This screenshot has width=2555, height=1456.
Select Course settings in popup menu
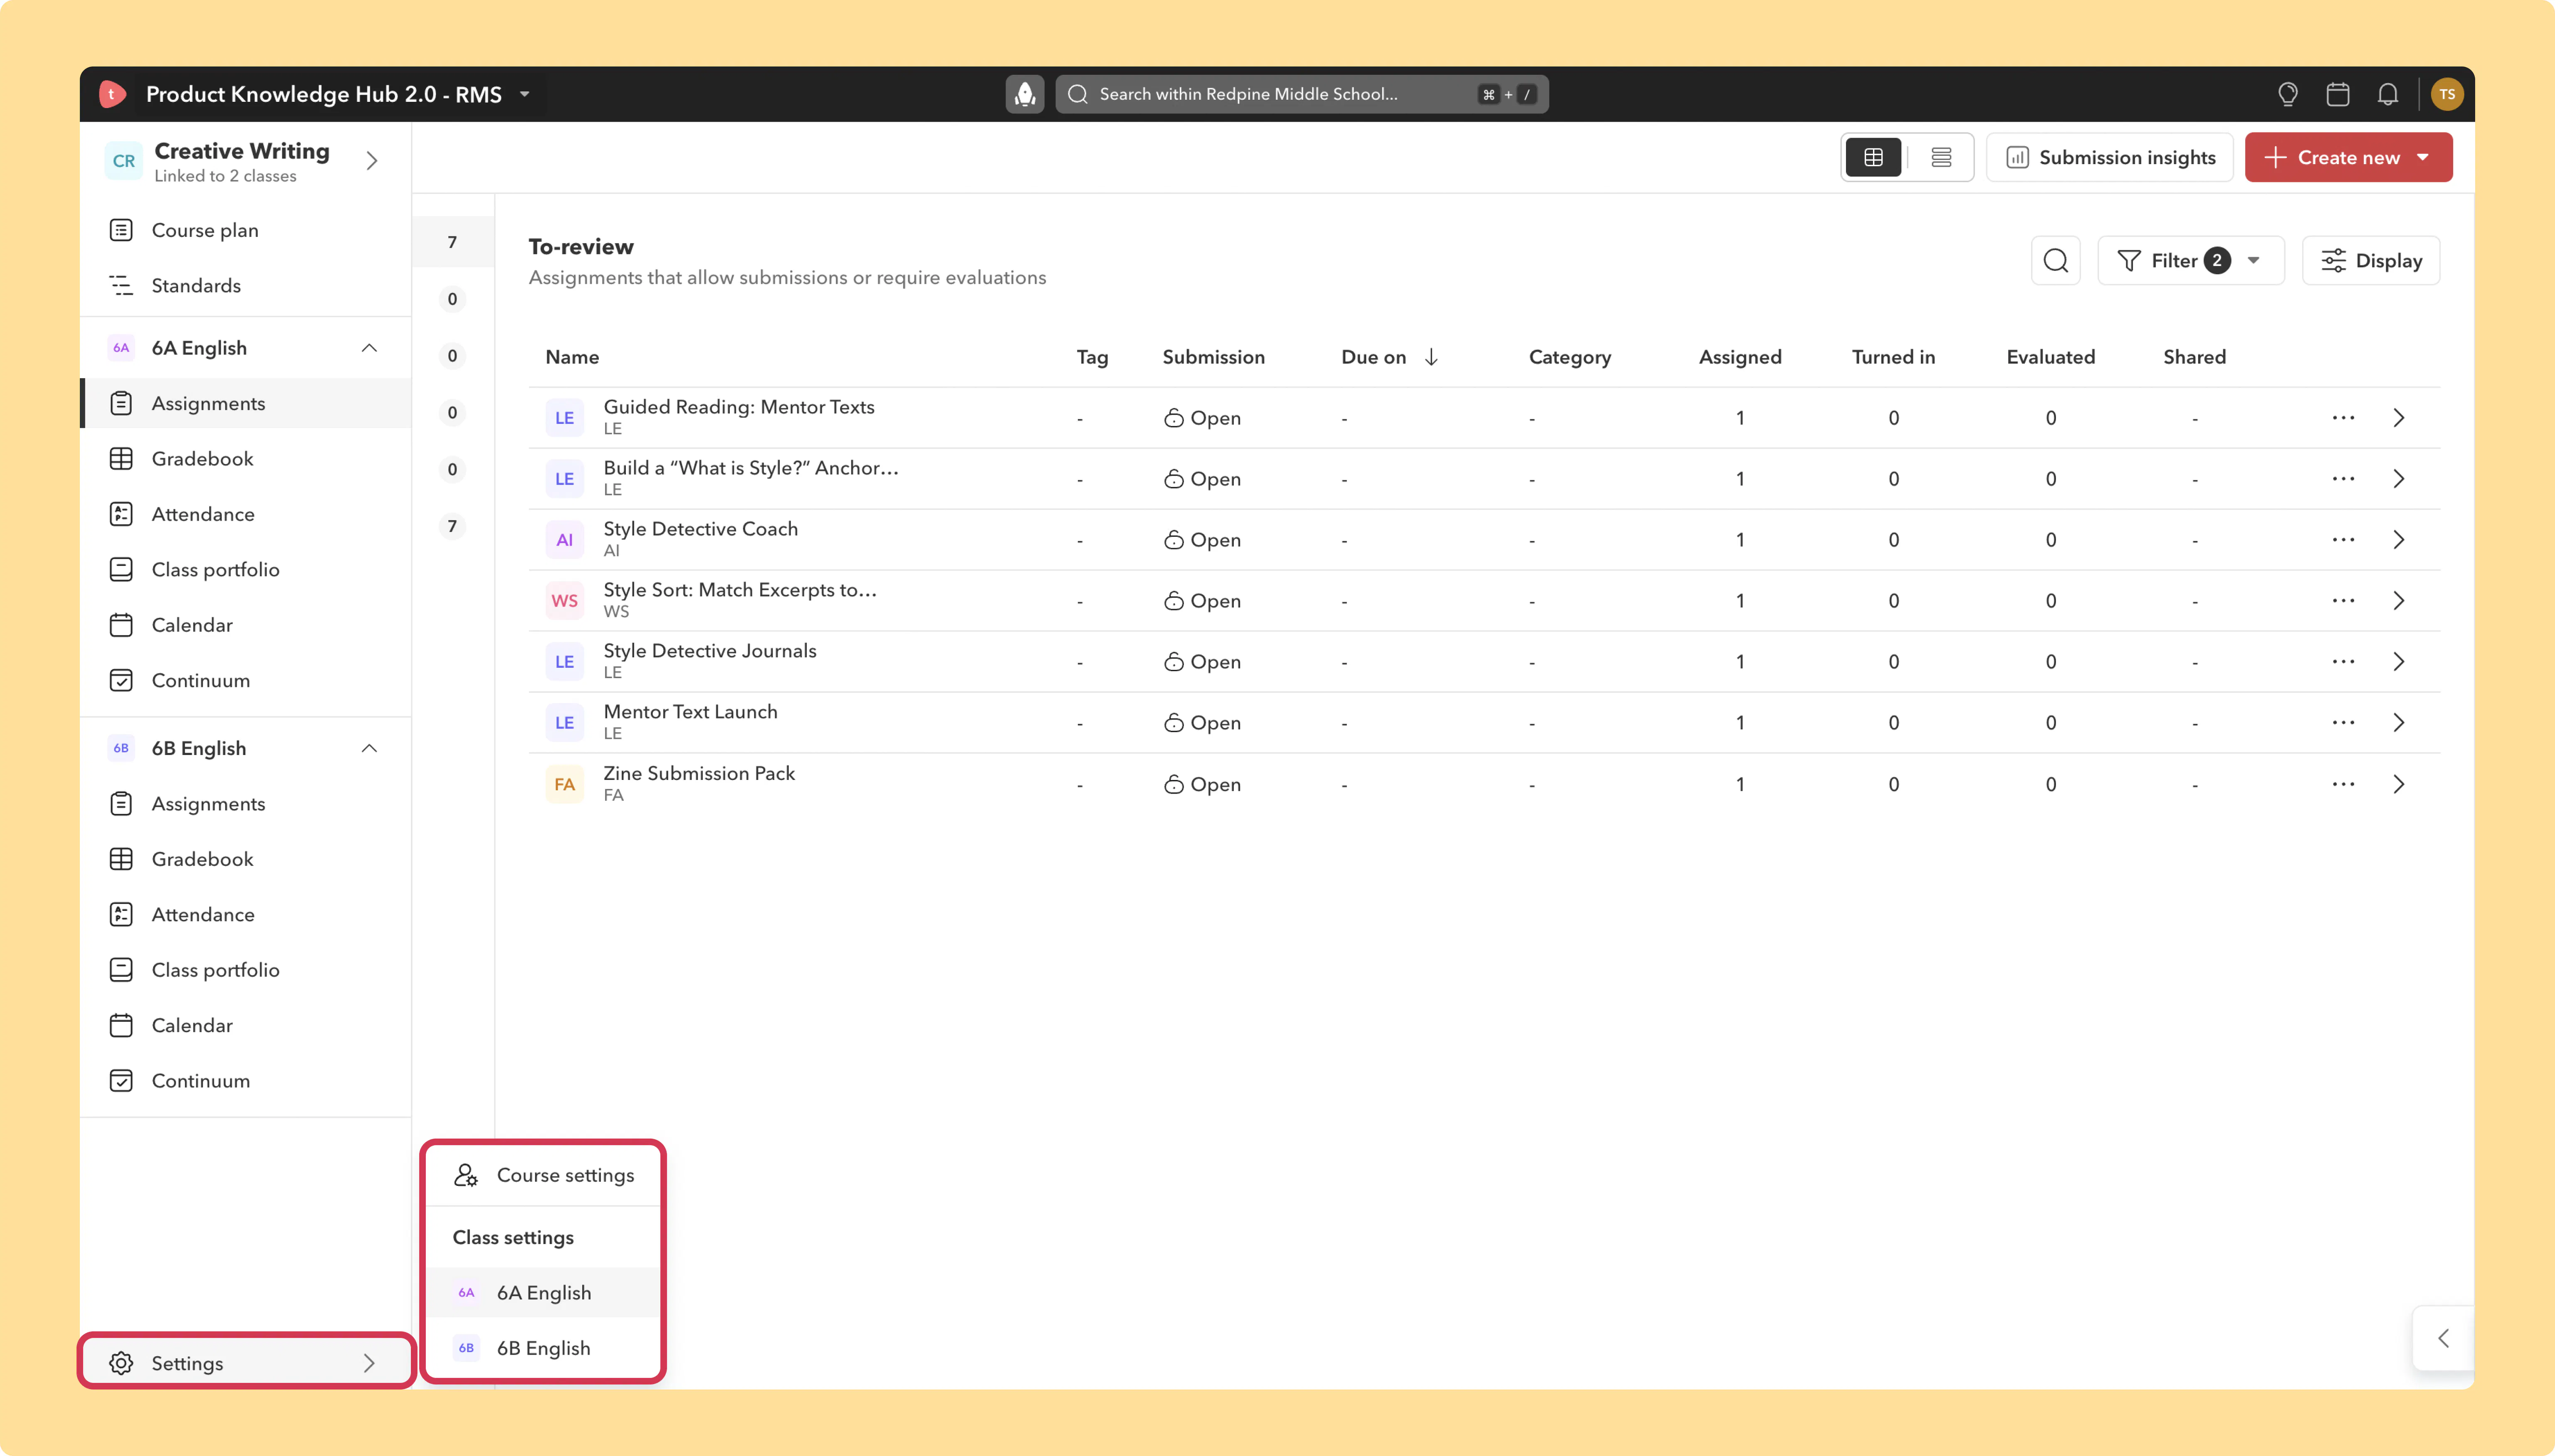click(x=544, y=1175)
